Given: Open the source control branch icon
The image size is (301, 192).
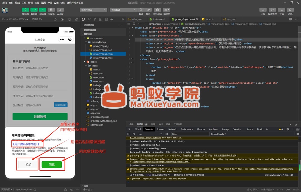Looking at the screenshot, I should pos(95,19).
